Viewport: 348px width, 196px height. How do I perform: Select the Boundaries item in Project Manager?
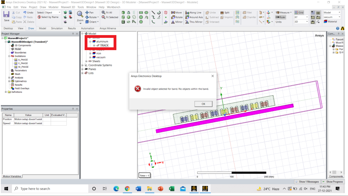(18, 52)
